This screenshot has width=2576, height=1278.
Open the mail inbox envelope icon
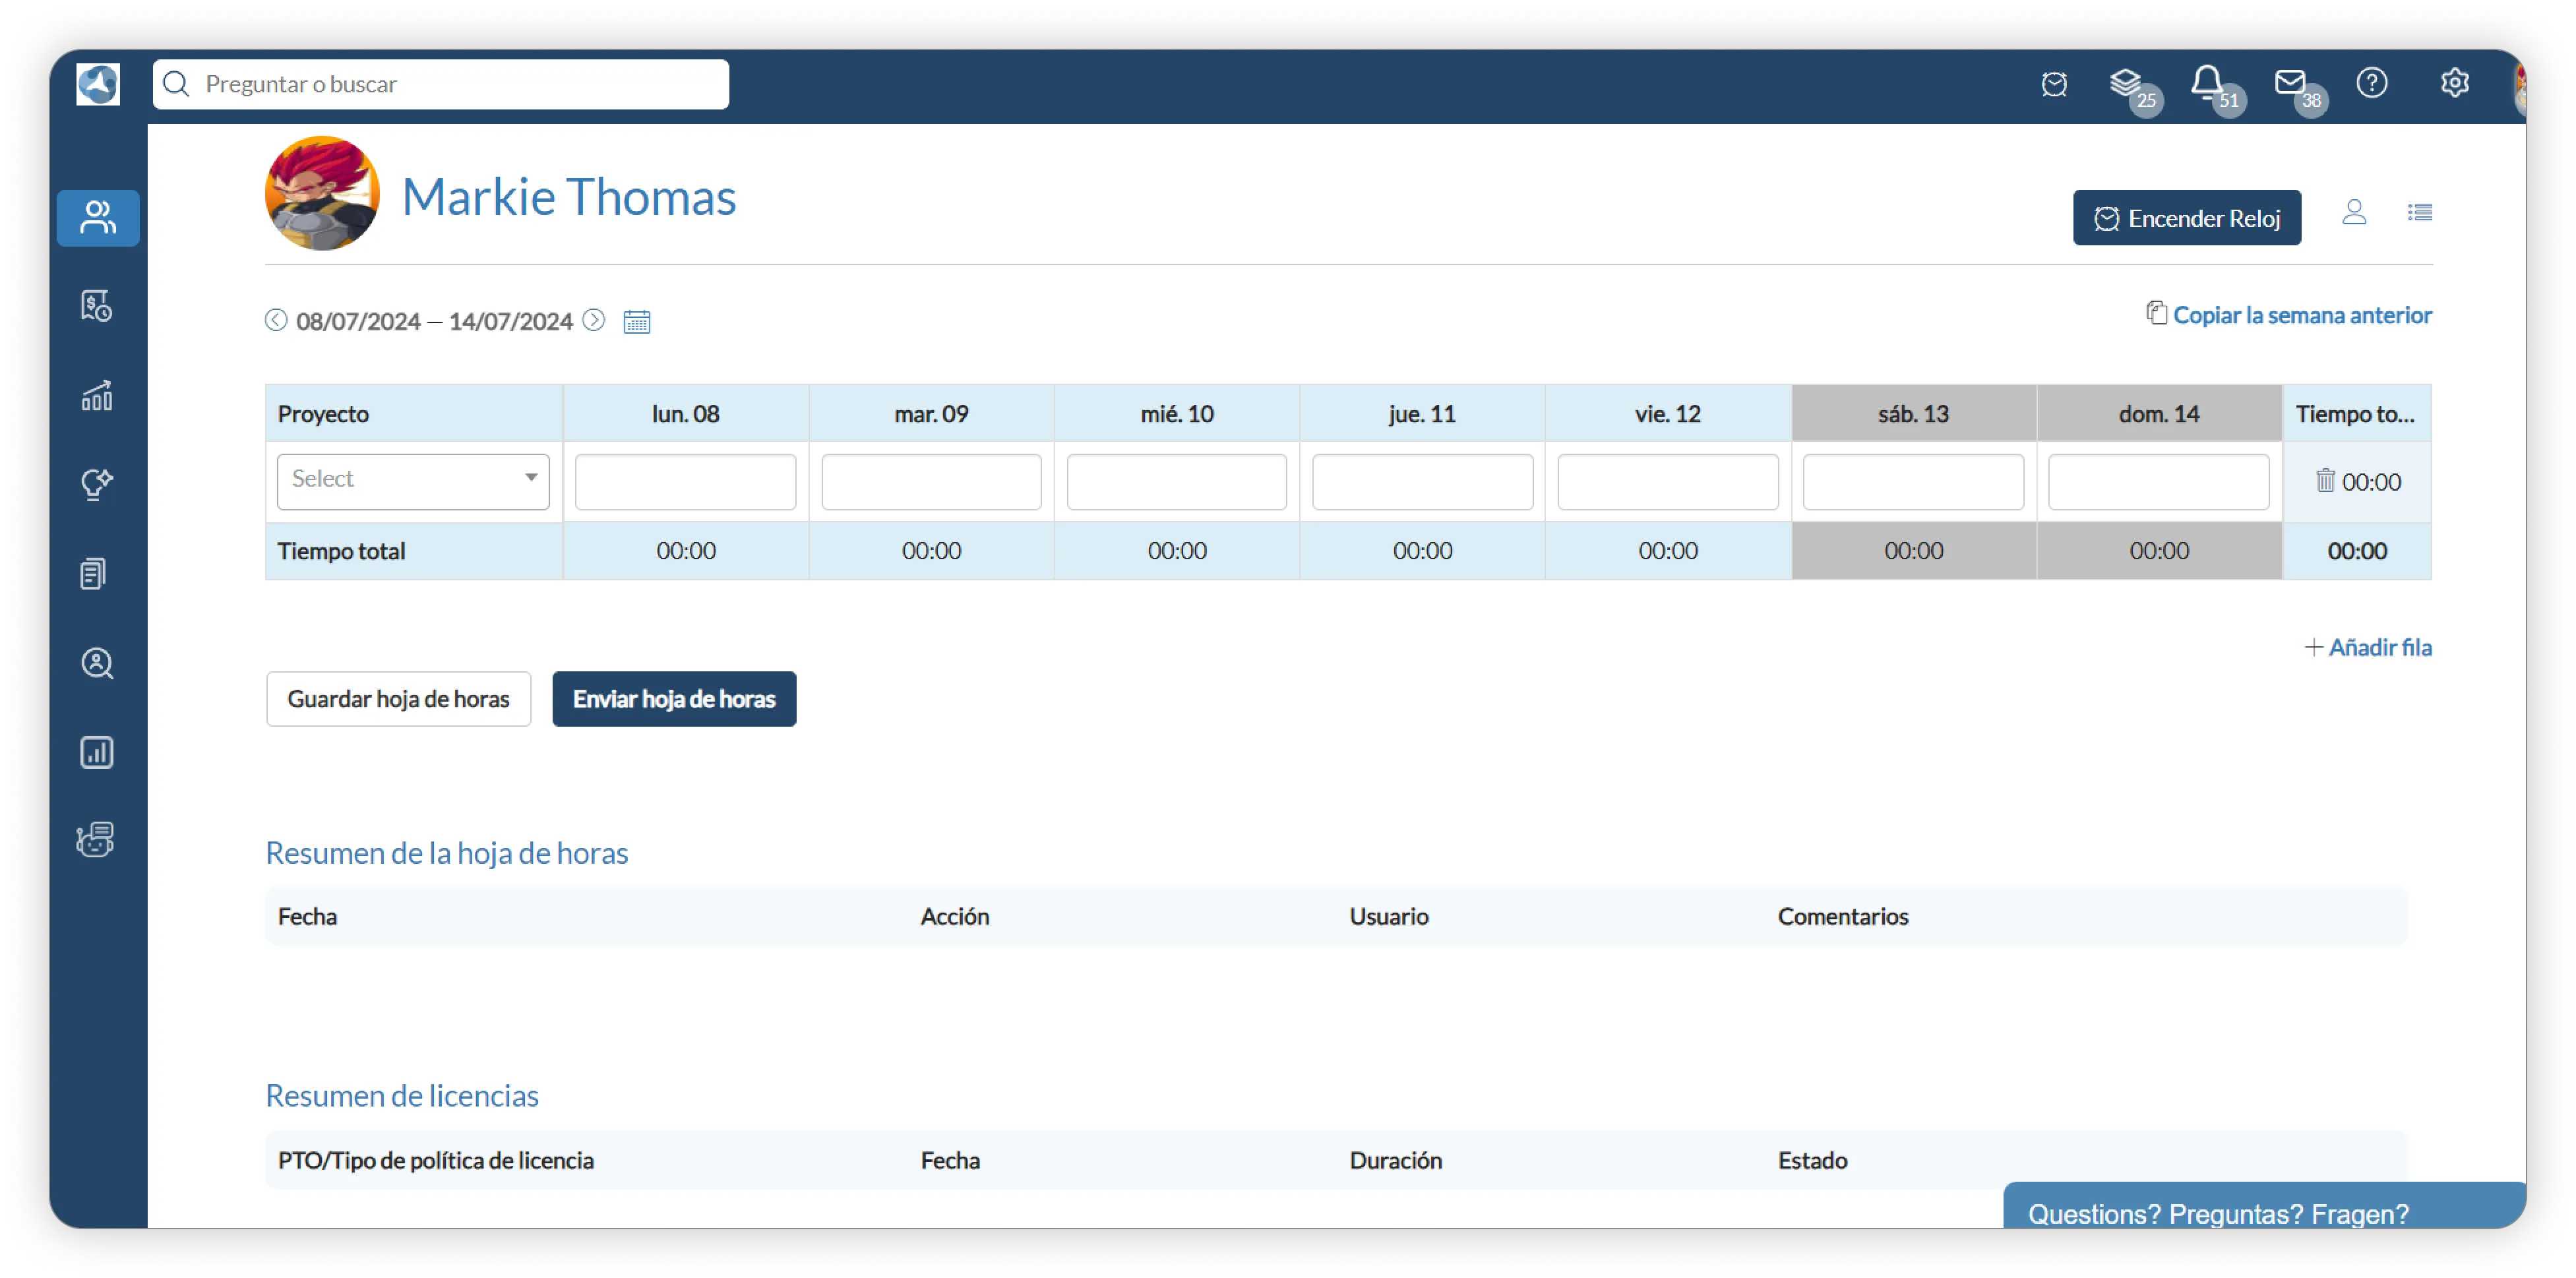[x=2290, y=83]
